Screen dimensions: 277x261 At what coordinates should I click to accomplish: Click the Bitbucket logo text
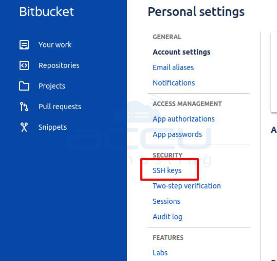click(x=46, y=12)
